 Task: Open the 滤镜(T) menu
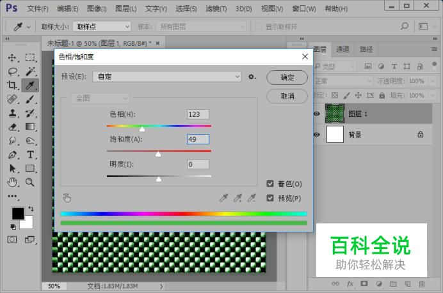coord(216,9)
